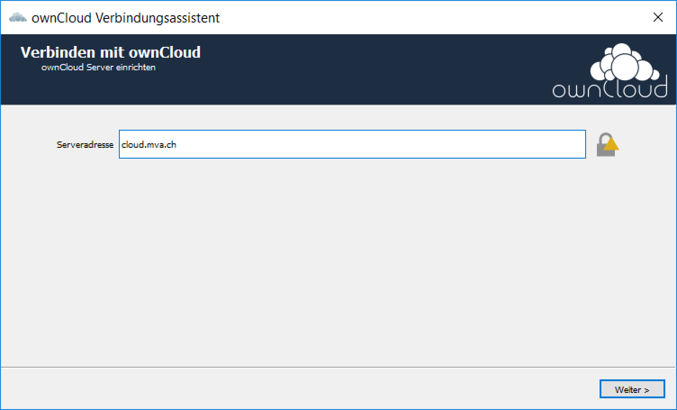Close the ownCloud Verbindungsassistent window
The width and height of the screenshot is (677, 410).
(x=658, y=17)
